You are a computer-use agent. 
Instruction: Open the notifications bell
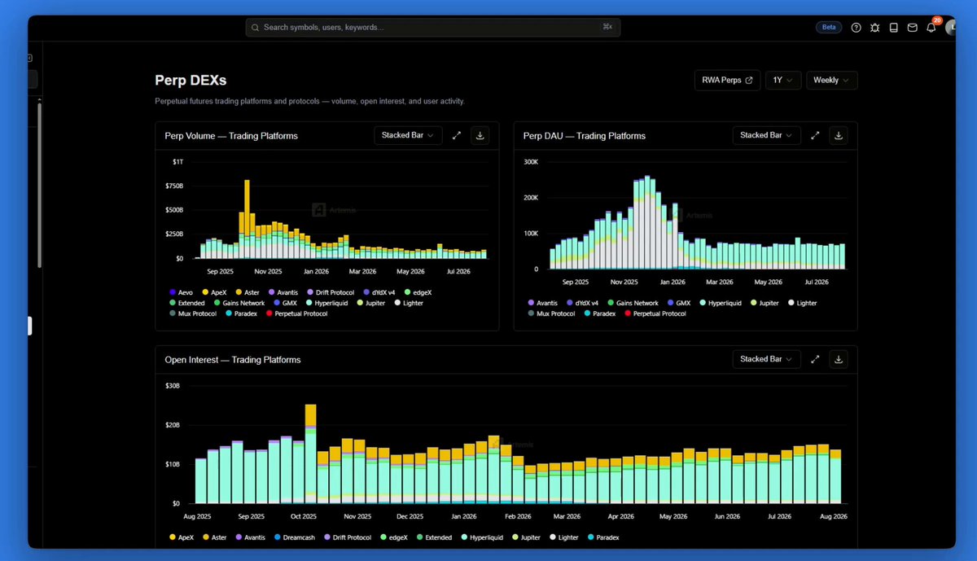point(931,27)
